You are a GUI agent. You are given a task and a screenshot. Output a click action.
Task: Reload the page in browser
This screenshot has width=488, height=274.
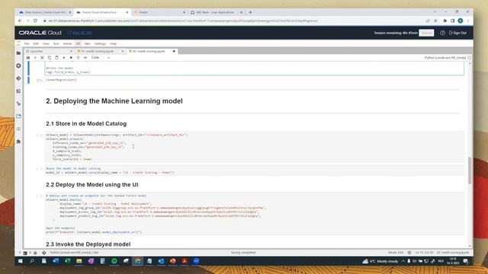pyautogui.click(x=35, y=21)
